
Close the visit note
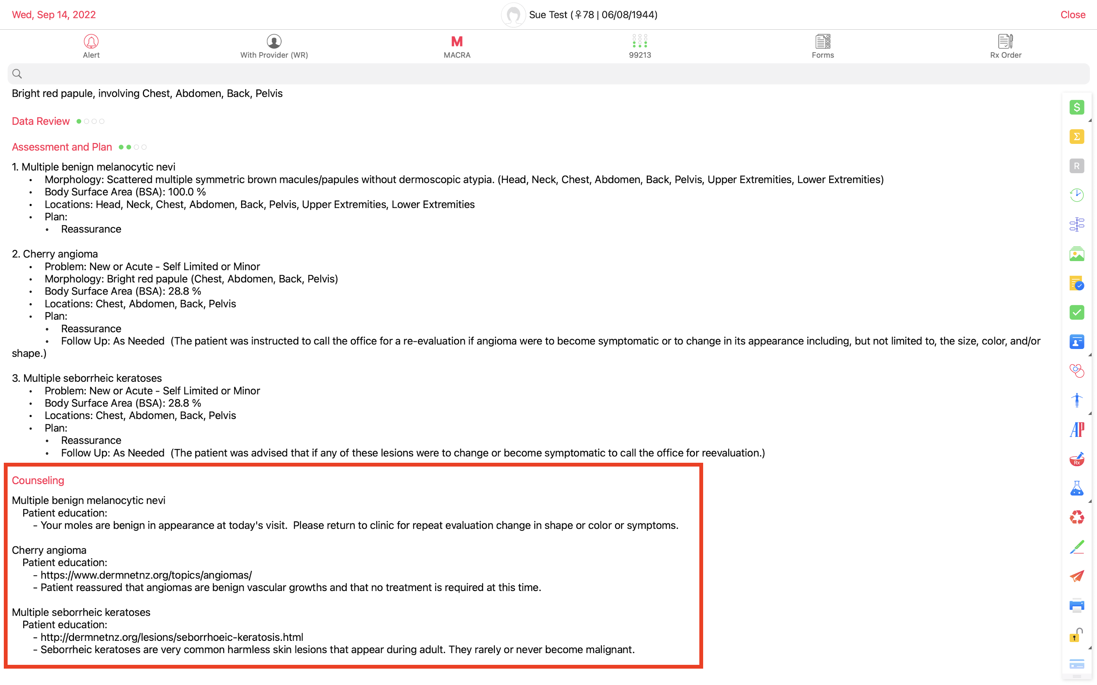point(1073,14)
